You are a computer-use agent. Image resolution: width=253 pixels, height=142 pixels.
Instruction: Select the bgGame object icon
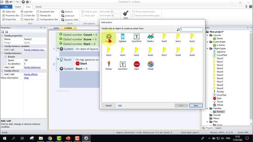[x=123, y=38]
